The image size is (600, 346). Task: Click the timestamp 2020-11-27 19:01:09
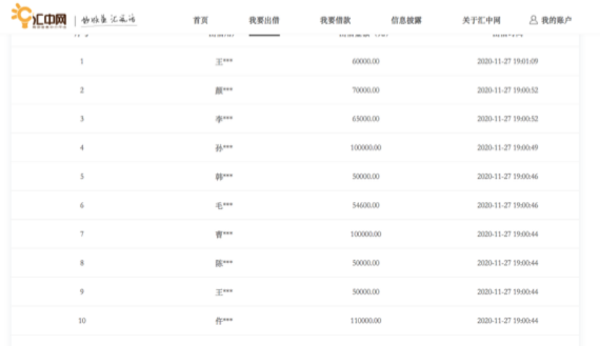(x=507, y=61)
